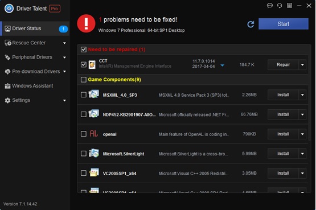Open the Peripheral Drivers sidebar item
The image size is (316, 210).
pyautogui.click(x=35, y=57)
